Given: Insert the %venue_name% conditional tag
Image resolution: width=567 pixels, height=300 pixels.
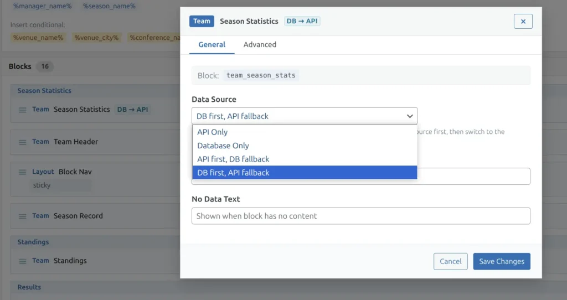Looking at the screenshot, I should 38,38.
